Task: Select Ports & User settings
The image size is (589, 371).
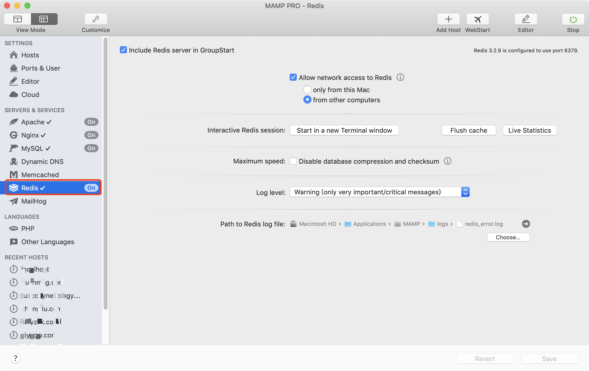Action: pos(41,68)
